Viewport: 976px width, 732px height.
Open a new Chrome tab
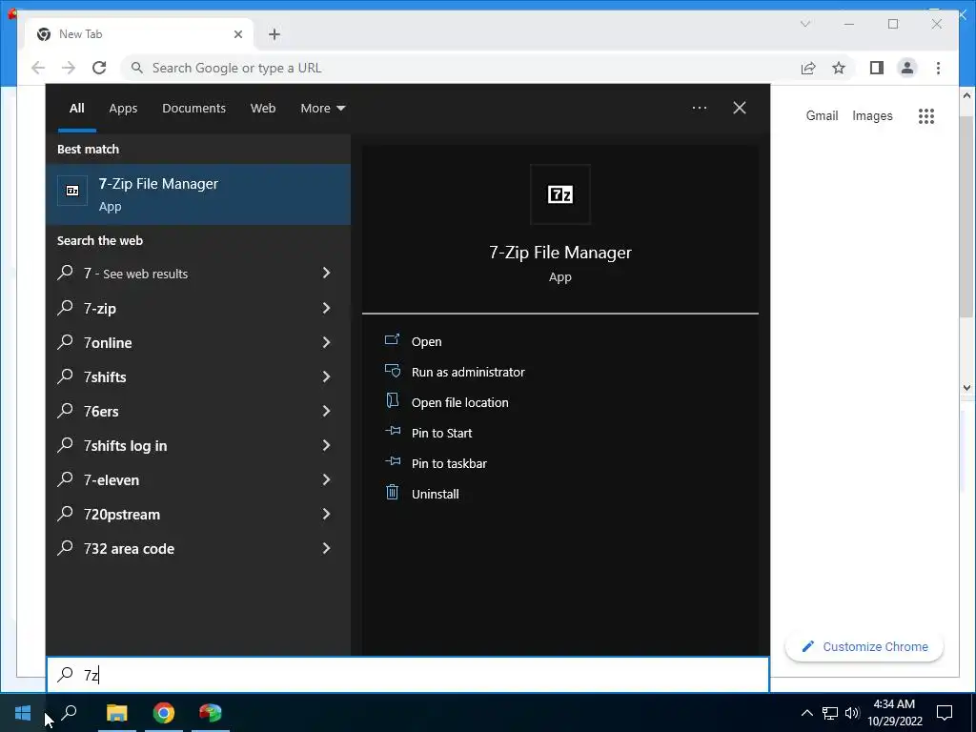coord(274,34)
